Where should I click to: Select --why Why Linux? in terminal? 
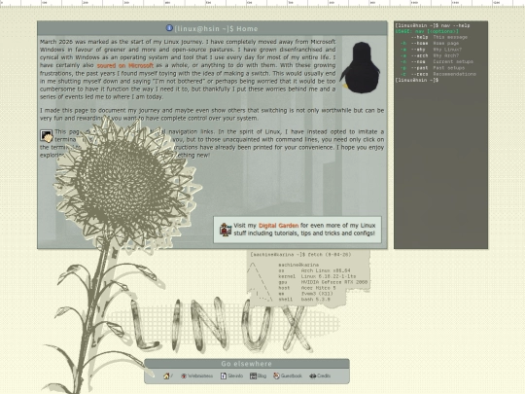(x=432, y=50)
